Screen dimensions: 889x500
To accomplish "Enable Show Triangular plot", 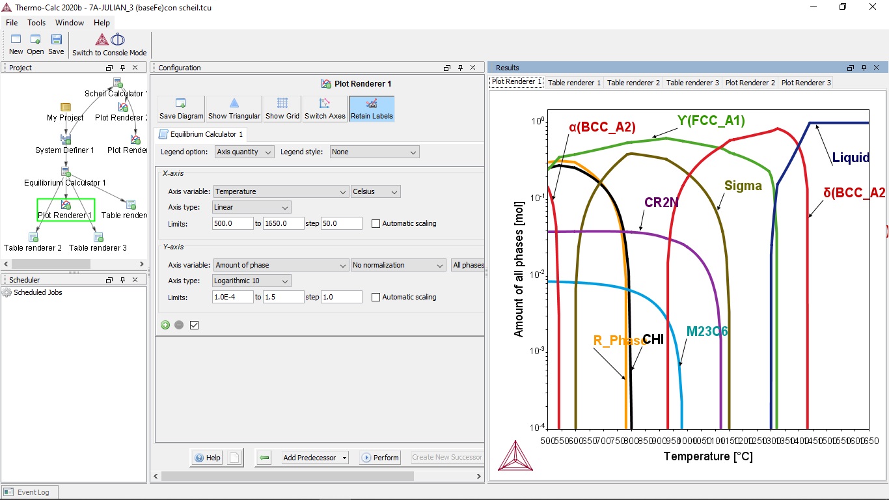I will click(x=234, y=109).
